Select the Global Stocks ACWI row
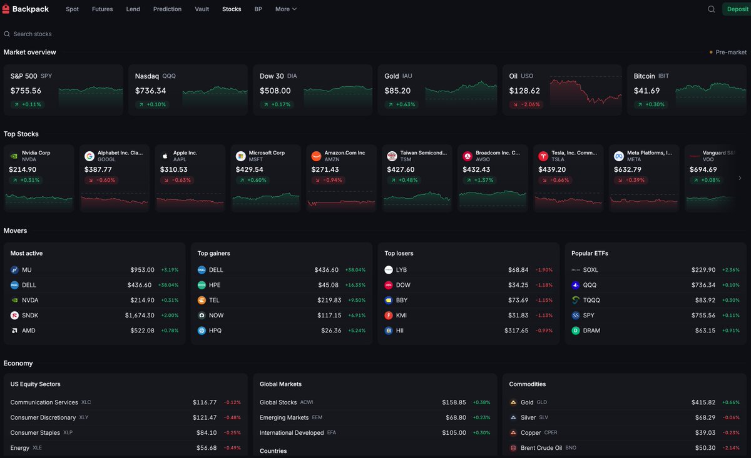 click(x=375, y=402)
